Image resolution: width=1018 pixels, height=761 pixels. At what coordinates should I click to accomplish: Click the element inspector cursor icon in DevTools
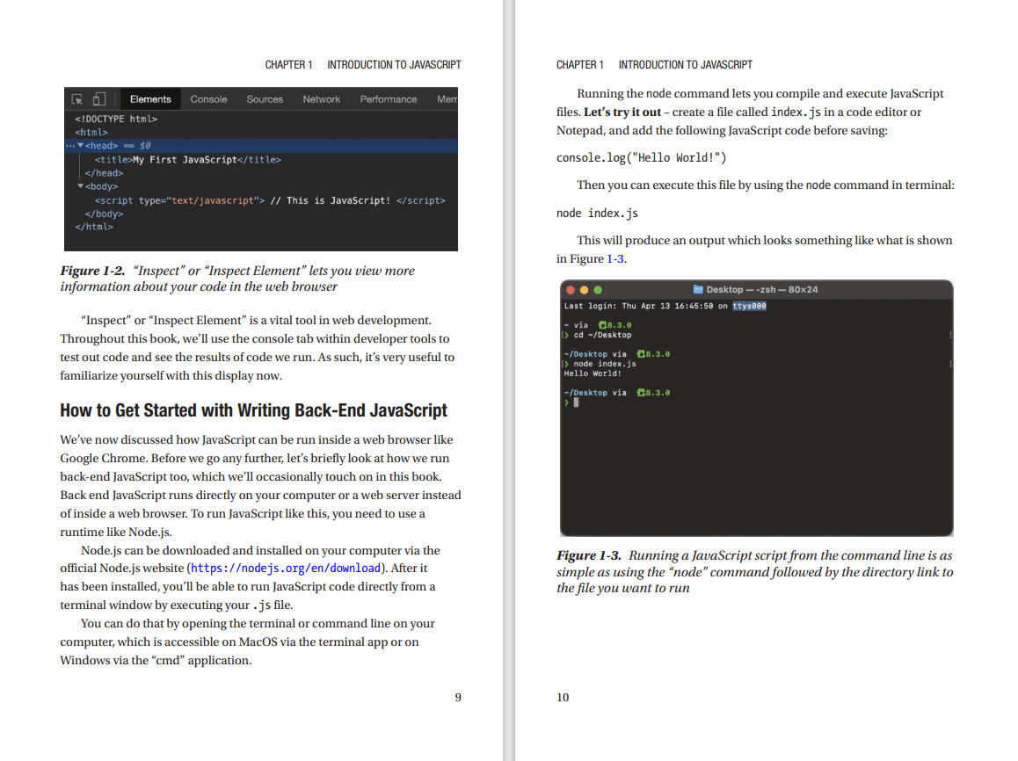click(x=77, y=99)
